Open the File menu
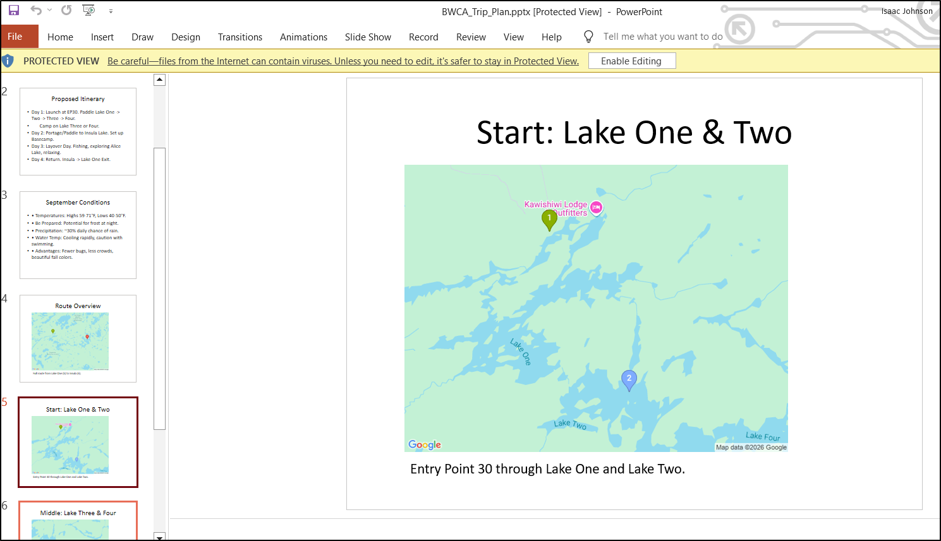941x541 pixels. coord(15,37)
